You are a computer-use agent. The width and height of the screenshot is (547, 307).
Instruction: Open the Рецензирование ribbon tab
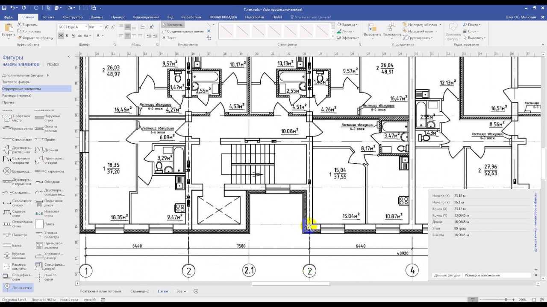146,17
